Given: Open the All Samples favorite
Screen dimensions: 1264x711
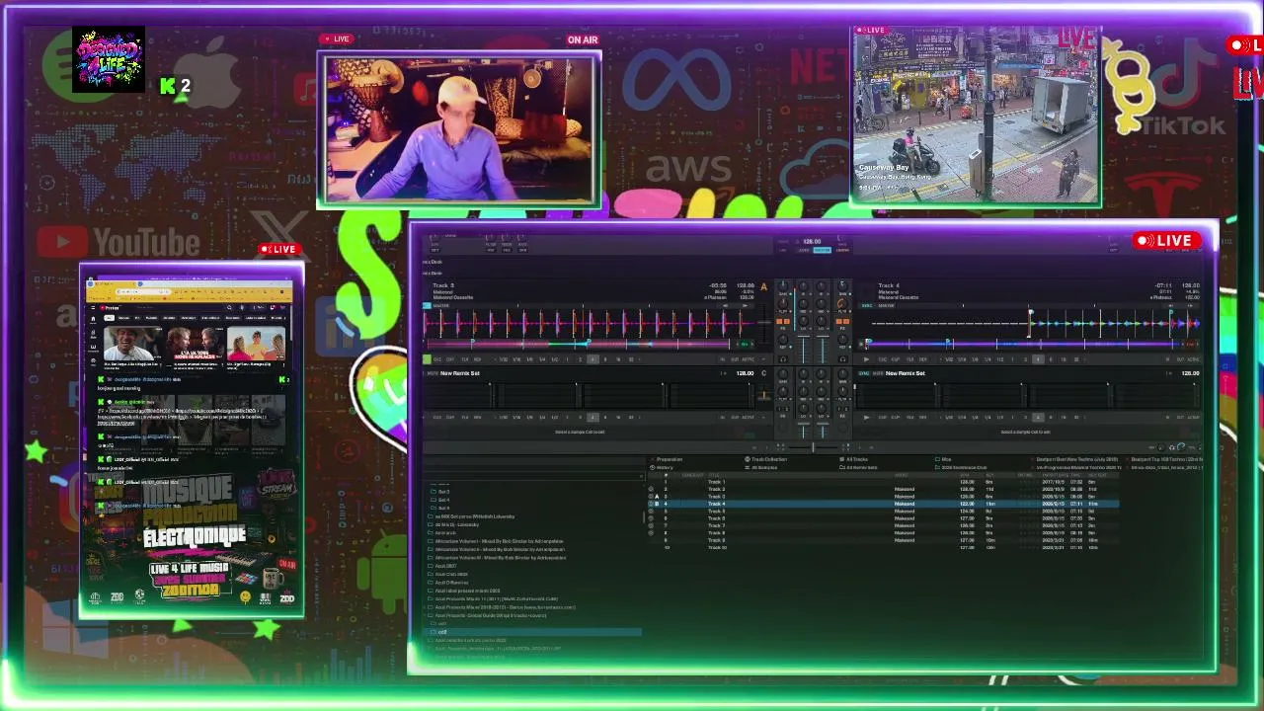Looking at the screenshot, I should pos(763,467).
